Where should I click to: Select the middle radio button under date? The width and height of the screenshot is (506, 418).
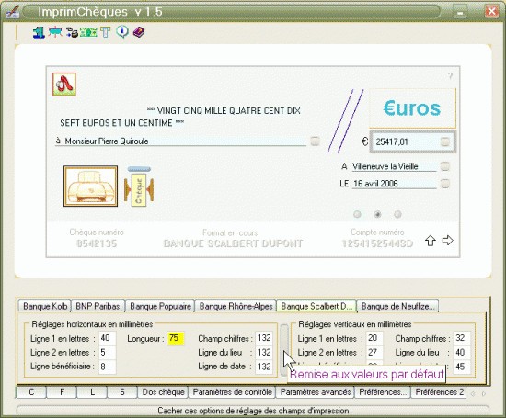pos(377,214)
